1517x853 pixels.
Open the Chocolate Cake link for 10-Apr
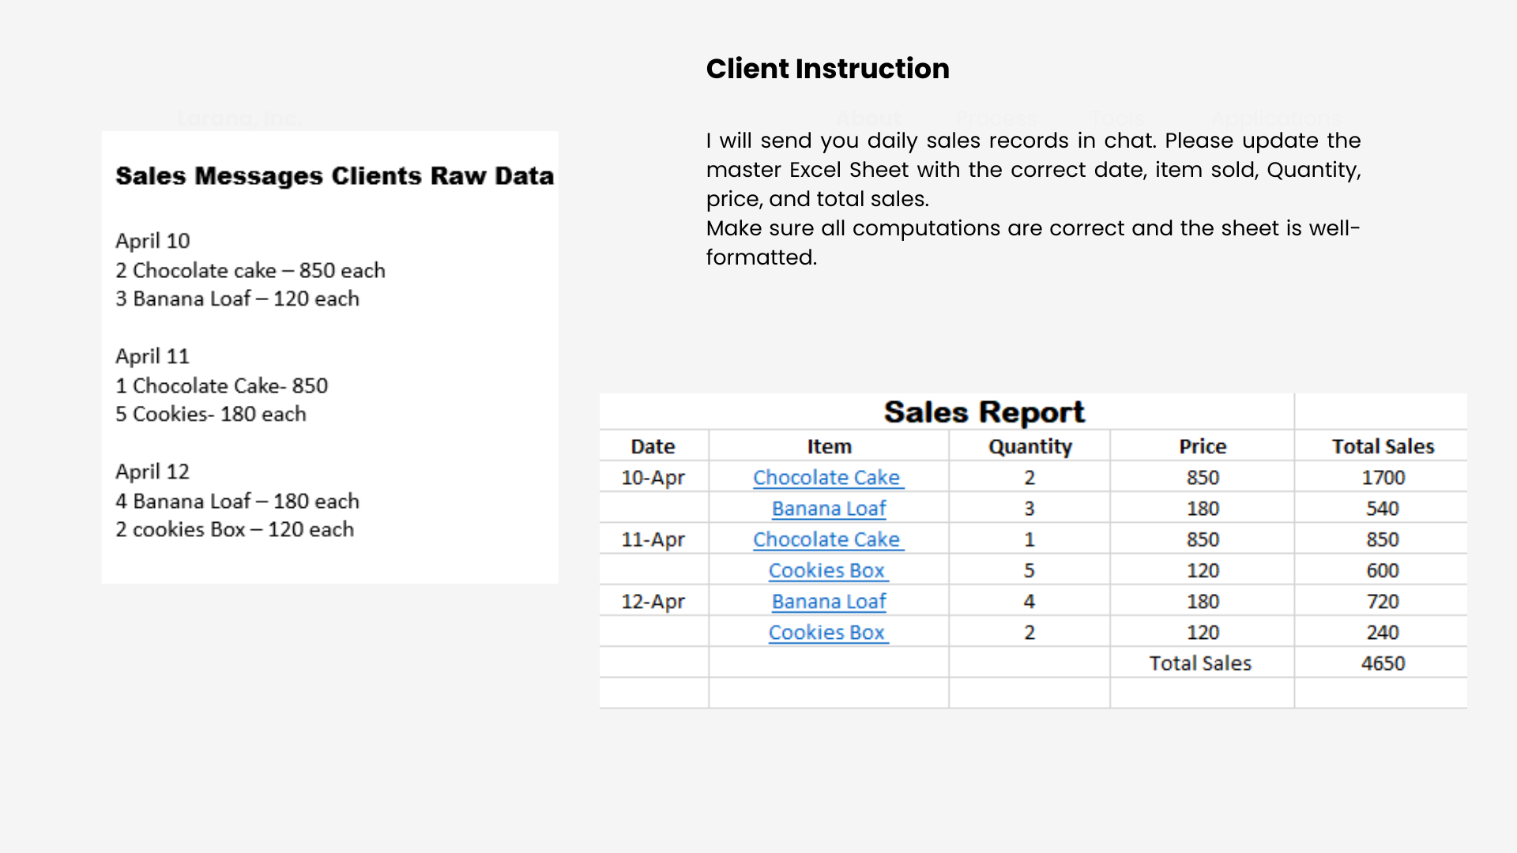(x=828, y=477)
